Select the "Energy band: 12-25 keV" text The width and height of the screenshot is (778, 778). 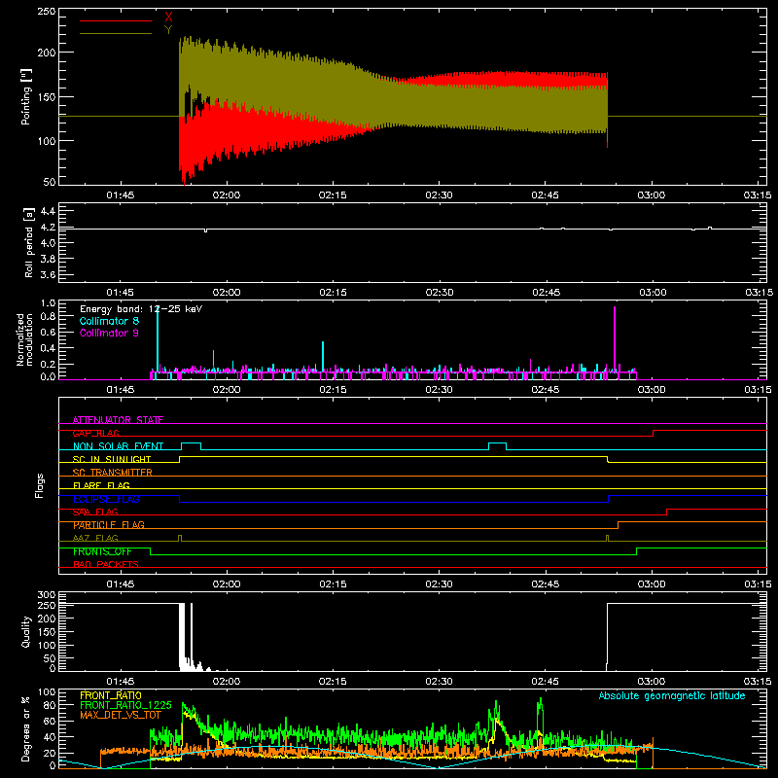coord(141,309)
